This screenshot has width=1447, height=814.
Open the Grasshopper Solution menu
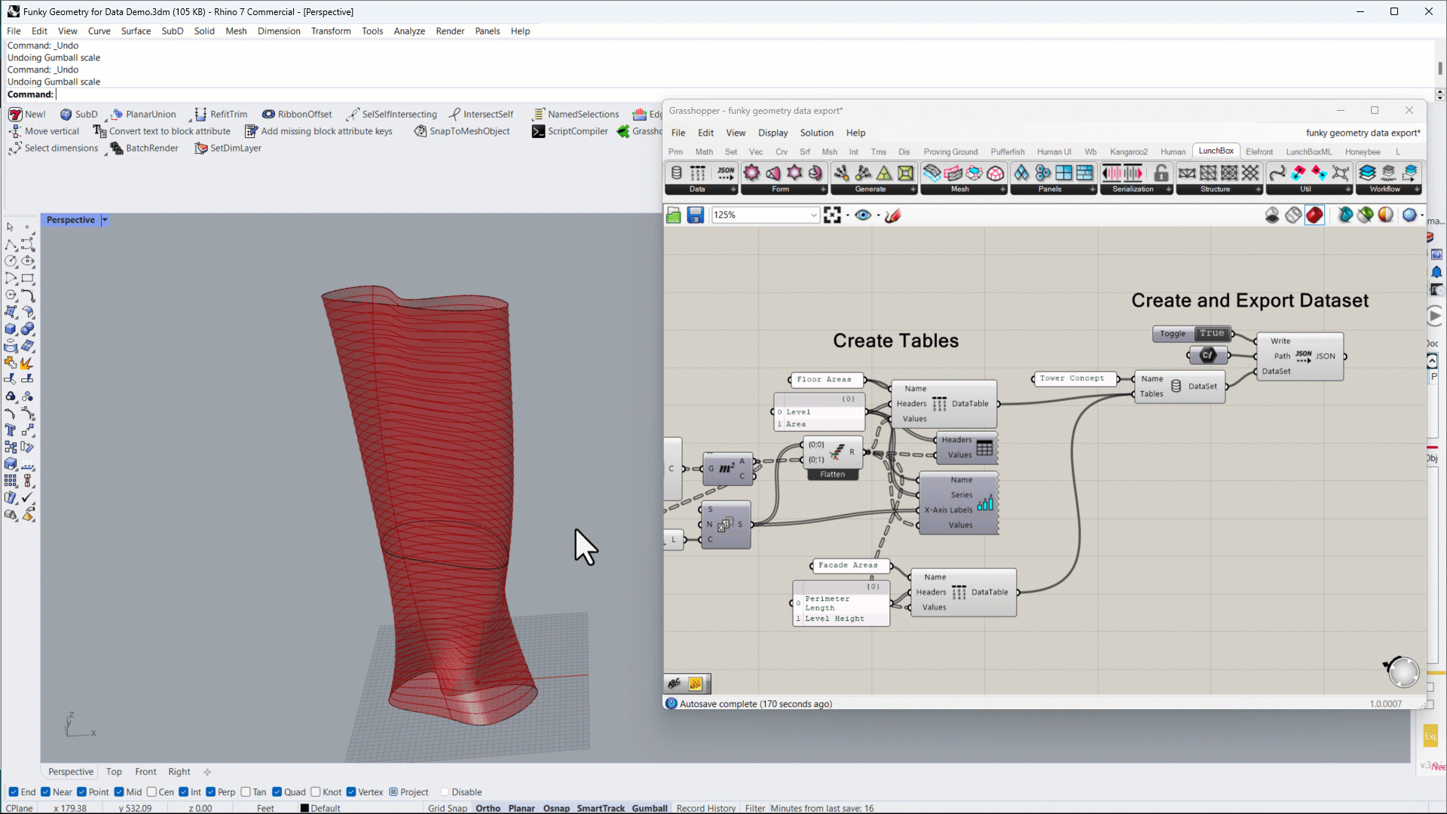(x=816, y=133)
